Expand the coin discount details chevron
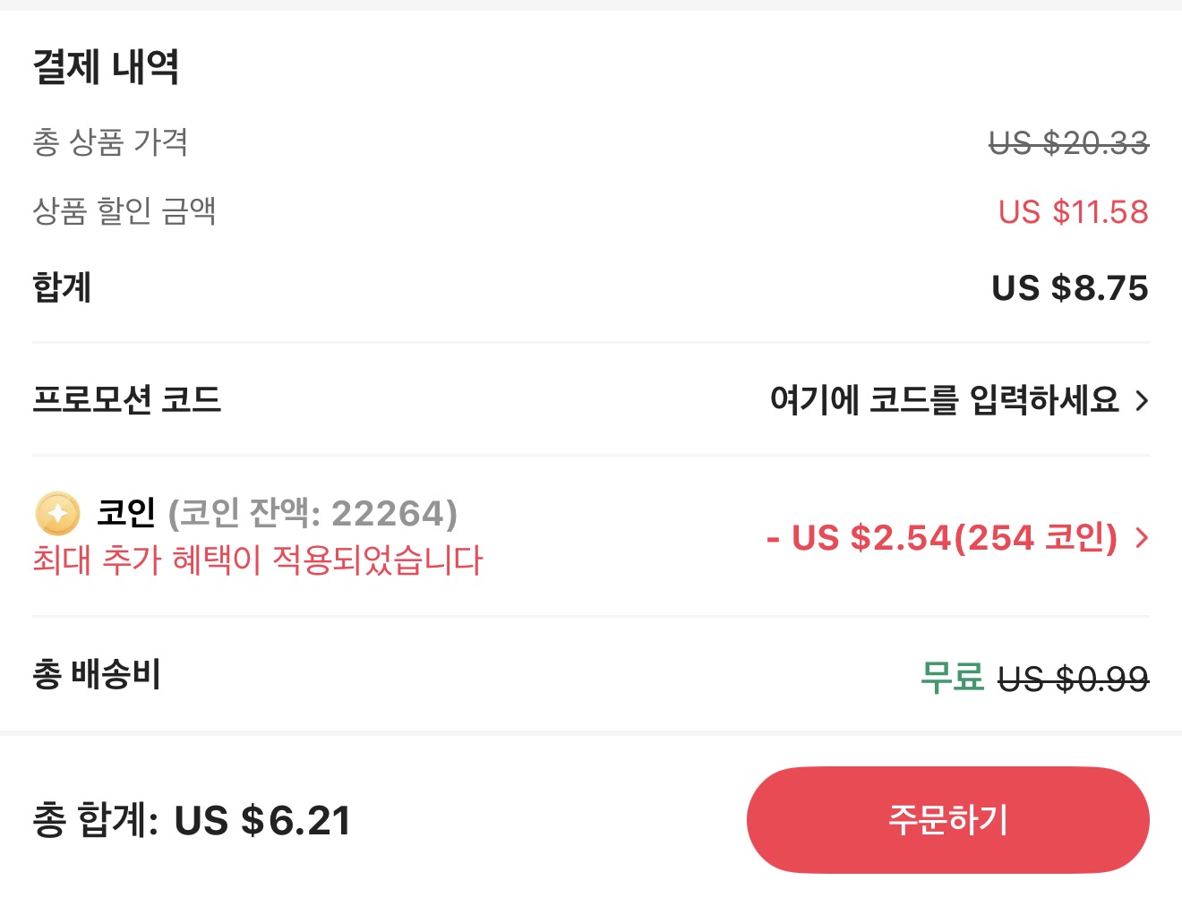 (1142, 537)
